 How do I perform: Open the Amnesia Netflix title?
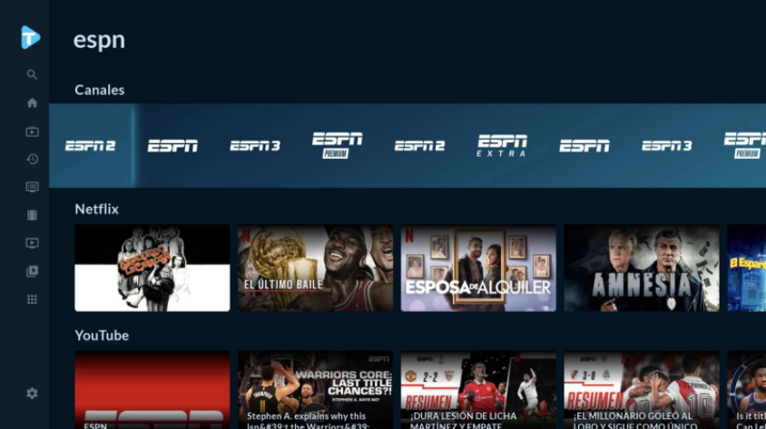[642, 268]
